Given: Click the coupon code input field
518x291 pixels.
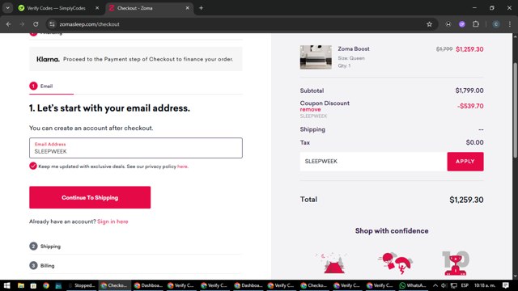Looking at the screenshot, I should [373, 162].
